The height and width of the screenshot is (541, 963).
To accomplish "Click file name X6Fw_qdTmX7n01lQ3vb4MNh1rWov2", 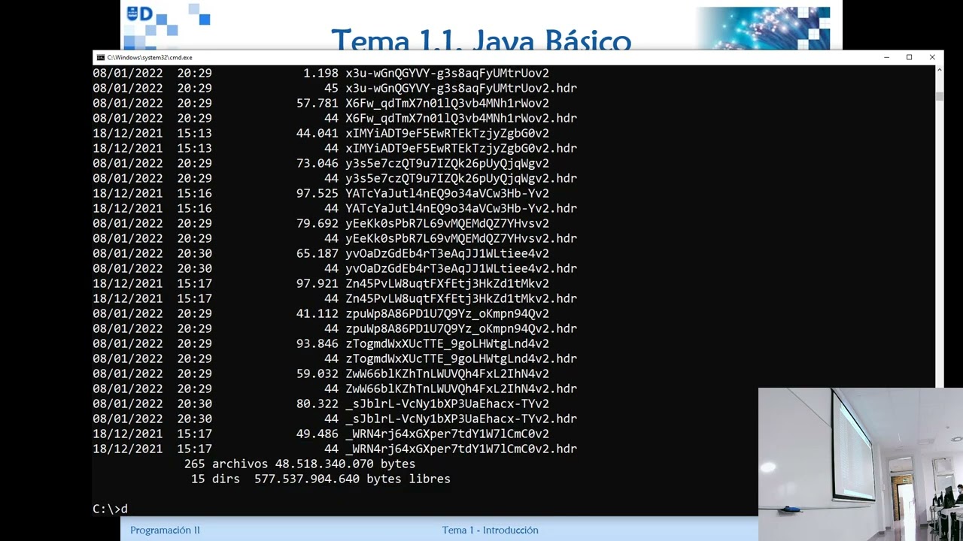I will [447, 103].
